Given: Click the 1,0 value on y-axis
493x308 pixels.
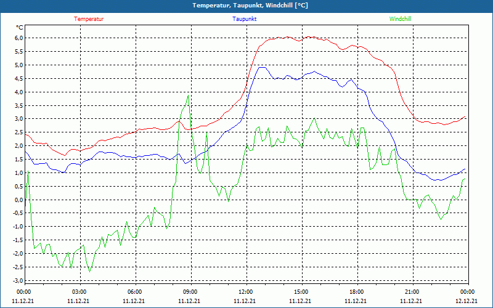Looking at the screenshot, I should point(19,173).
